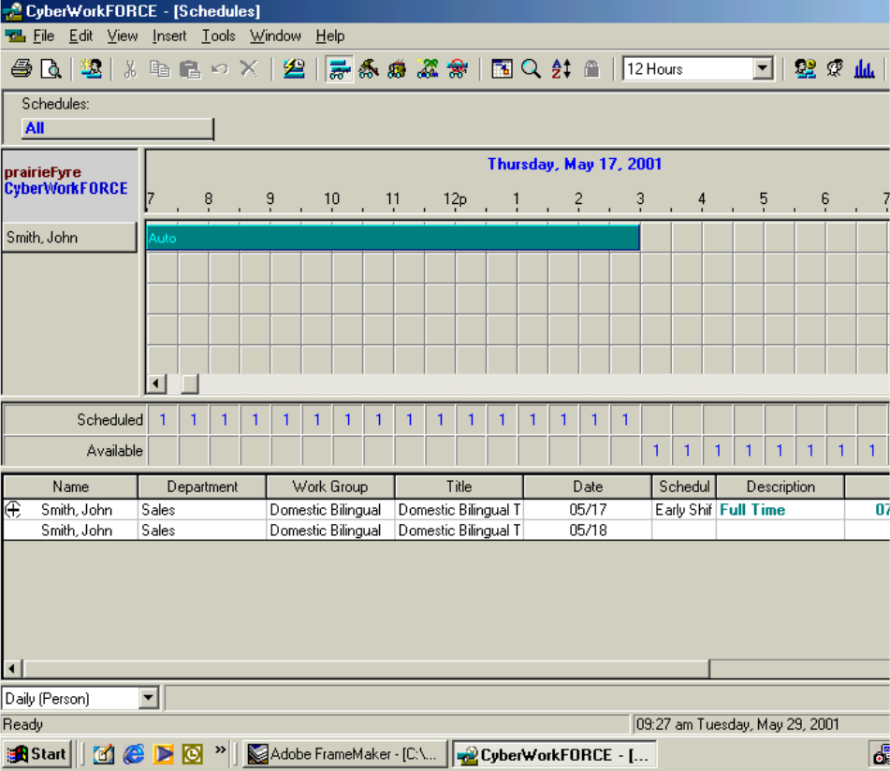
Task: Open Print Preview from toolbar
Action: coord(50,69)
